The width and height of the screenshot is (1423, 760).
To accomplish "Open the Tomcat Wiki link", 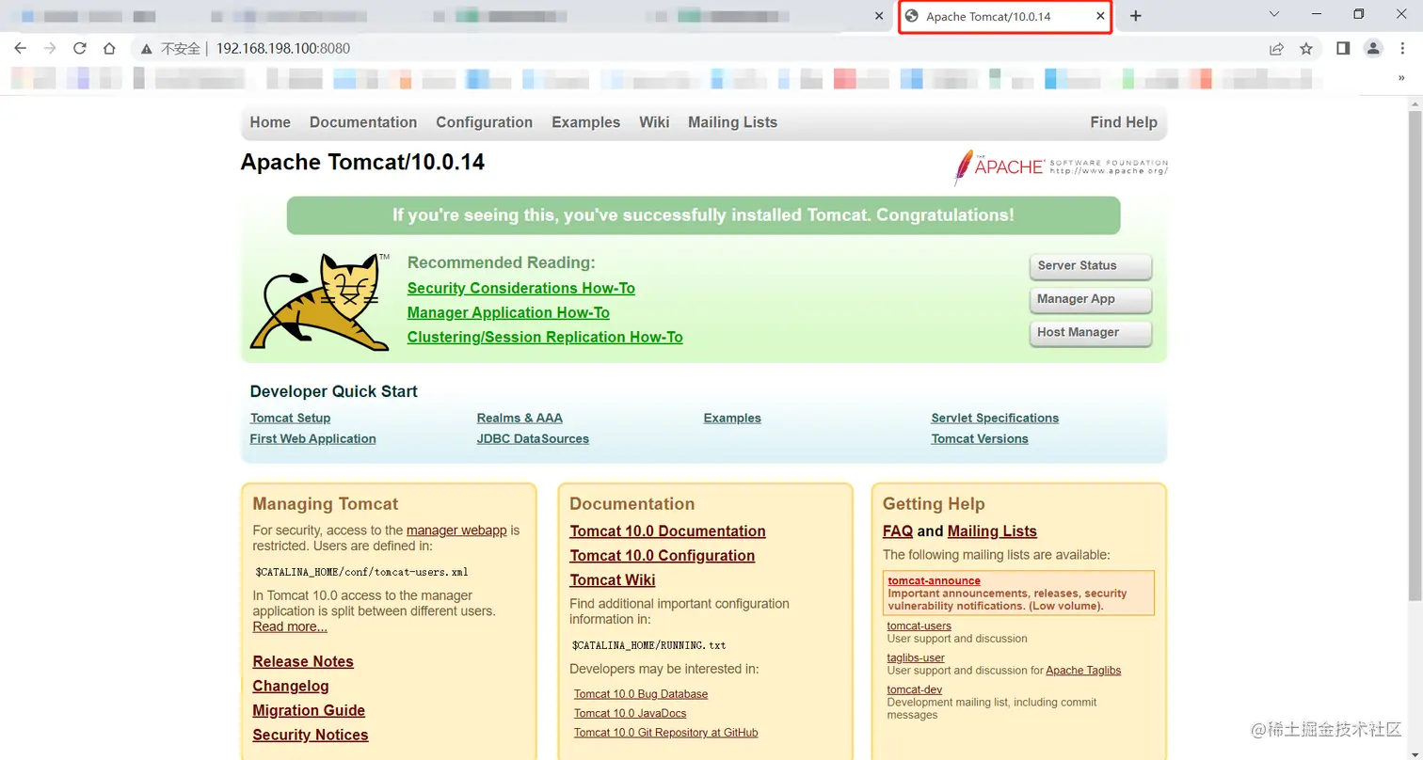I will 613,580.
